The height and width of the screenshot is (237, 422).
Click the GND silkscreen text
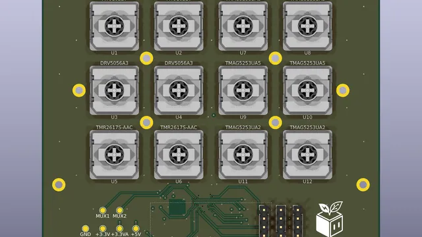pyautogui.click(x=85, y=234)
